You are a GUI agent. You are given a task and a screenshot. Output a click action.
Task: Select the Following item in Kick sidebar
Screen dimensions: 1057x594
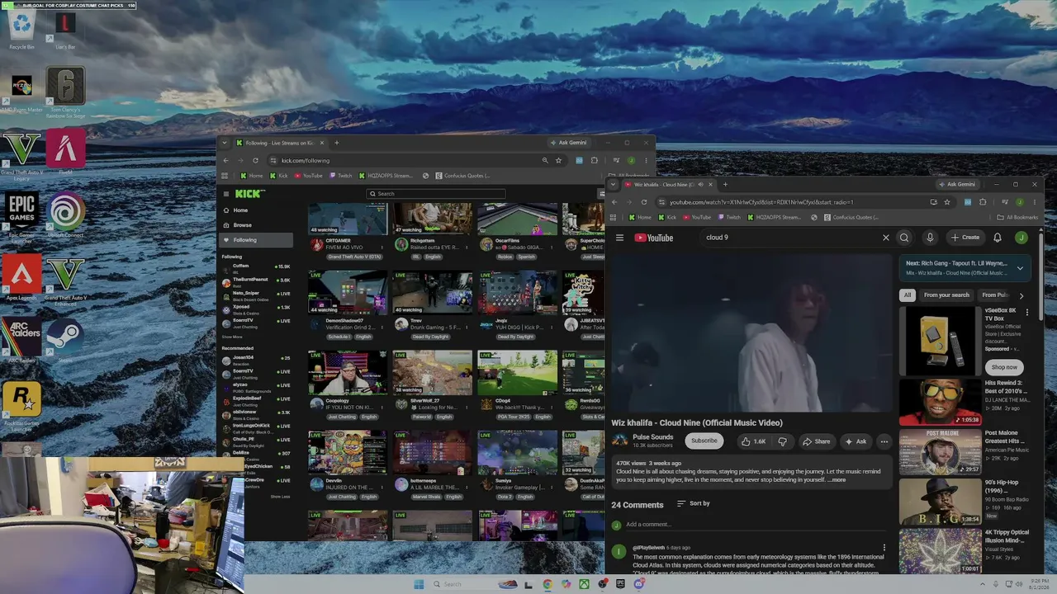pos(256,240)
